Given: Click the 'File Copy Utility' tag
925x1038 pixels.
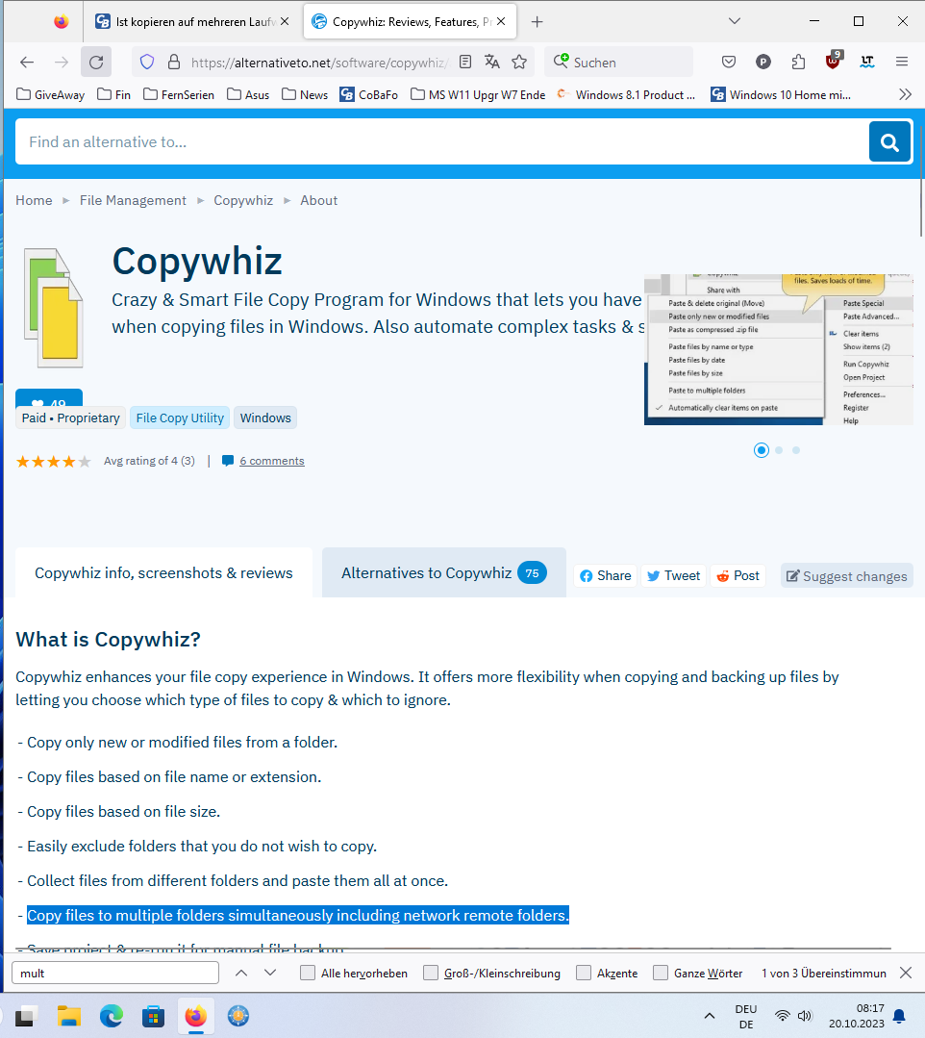Looking at the screenshot, I should coord(180,418).
